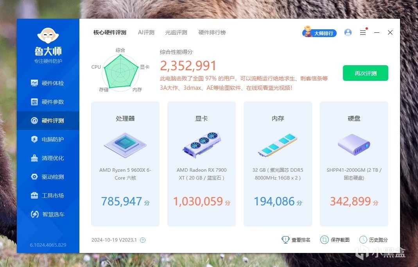Click the 驱动检测 gear icon
The image size is (418, 267).
click(x=34, y=177)
